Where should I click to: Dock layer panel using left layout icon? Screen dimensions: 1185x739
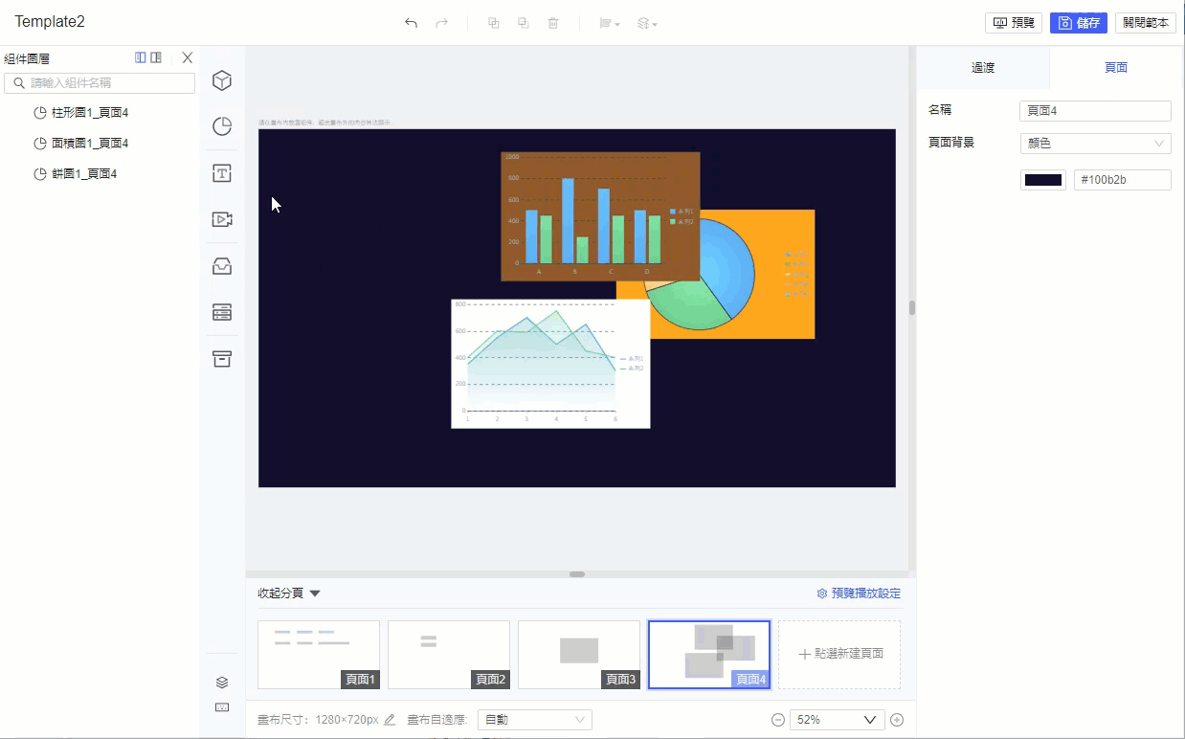(141, 57)
